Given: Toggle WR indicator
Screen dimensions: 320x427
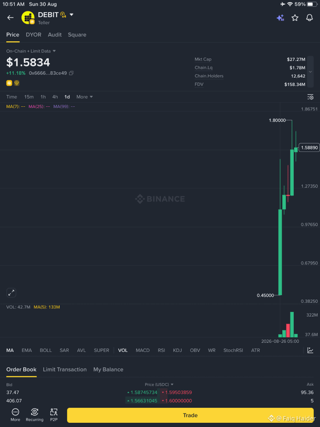Looking at the screenshot, I should point(212,351).
